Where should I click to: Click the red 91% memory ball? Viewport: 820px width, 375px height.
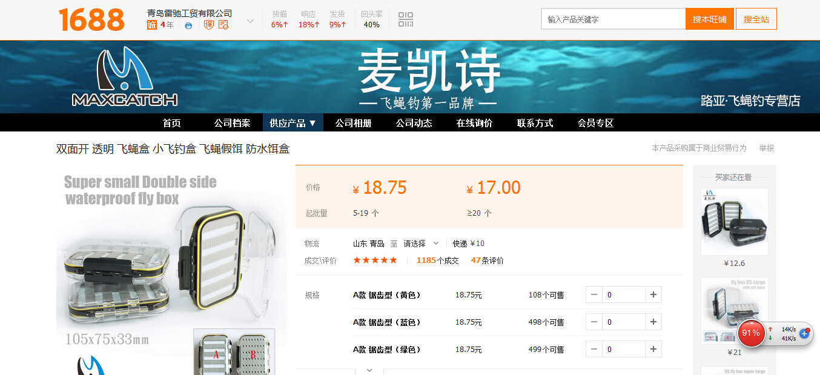click(751, 333)
